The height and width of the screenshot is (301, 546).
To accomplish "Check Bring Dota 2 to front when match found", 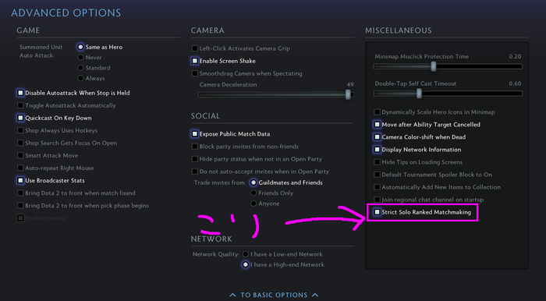I will tap(20, 193).
